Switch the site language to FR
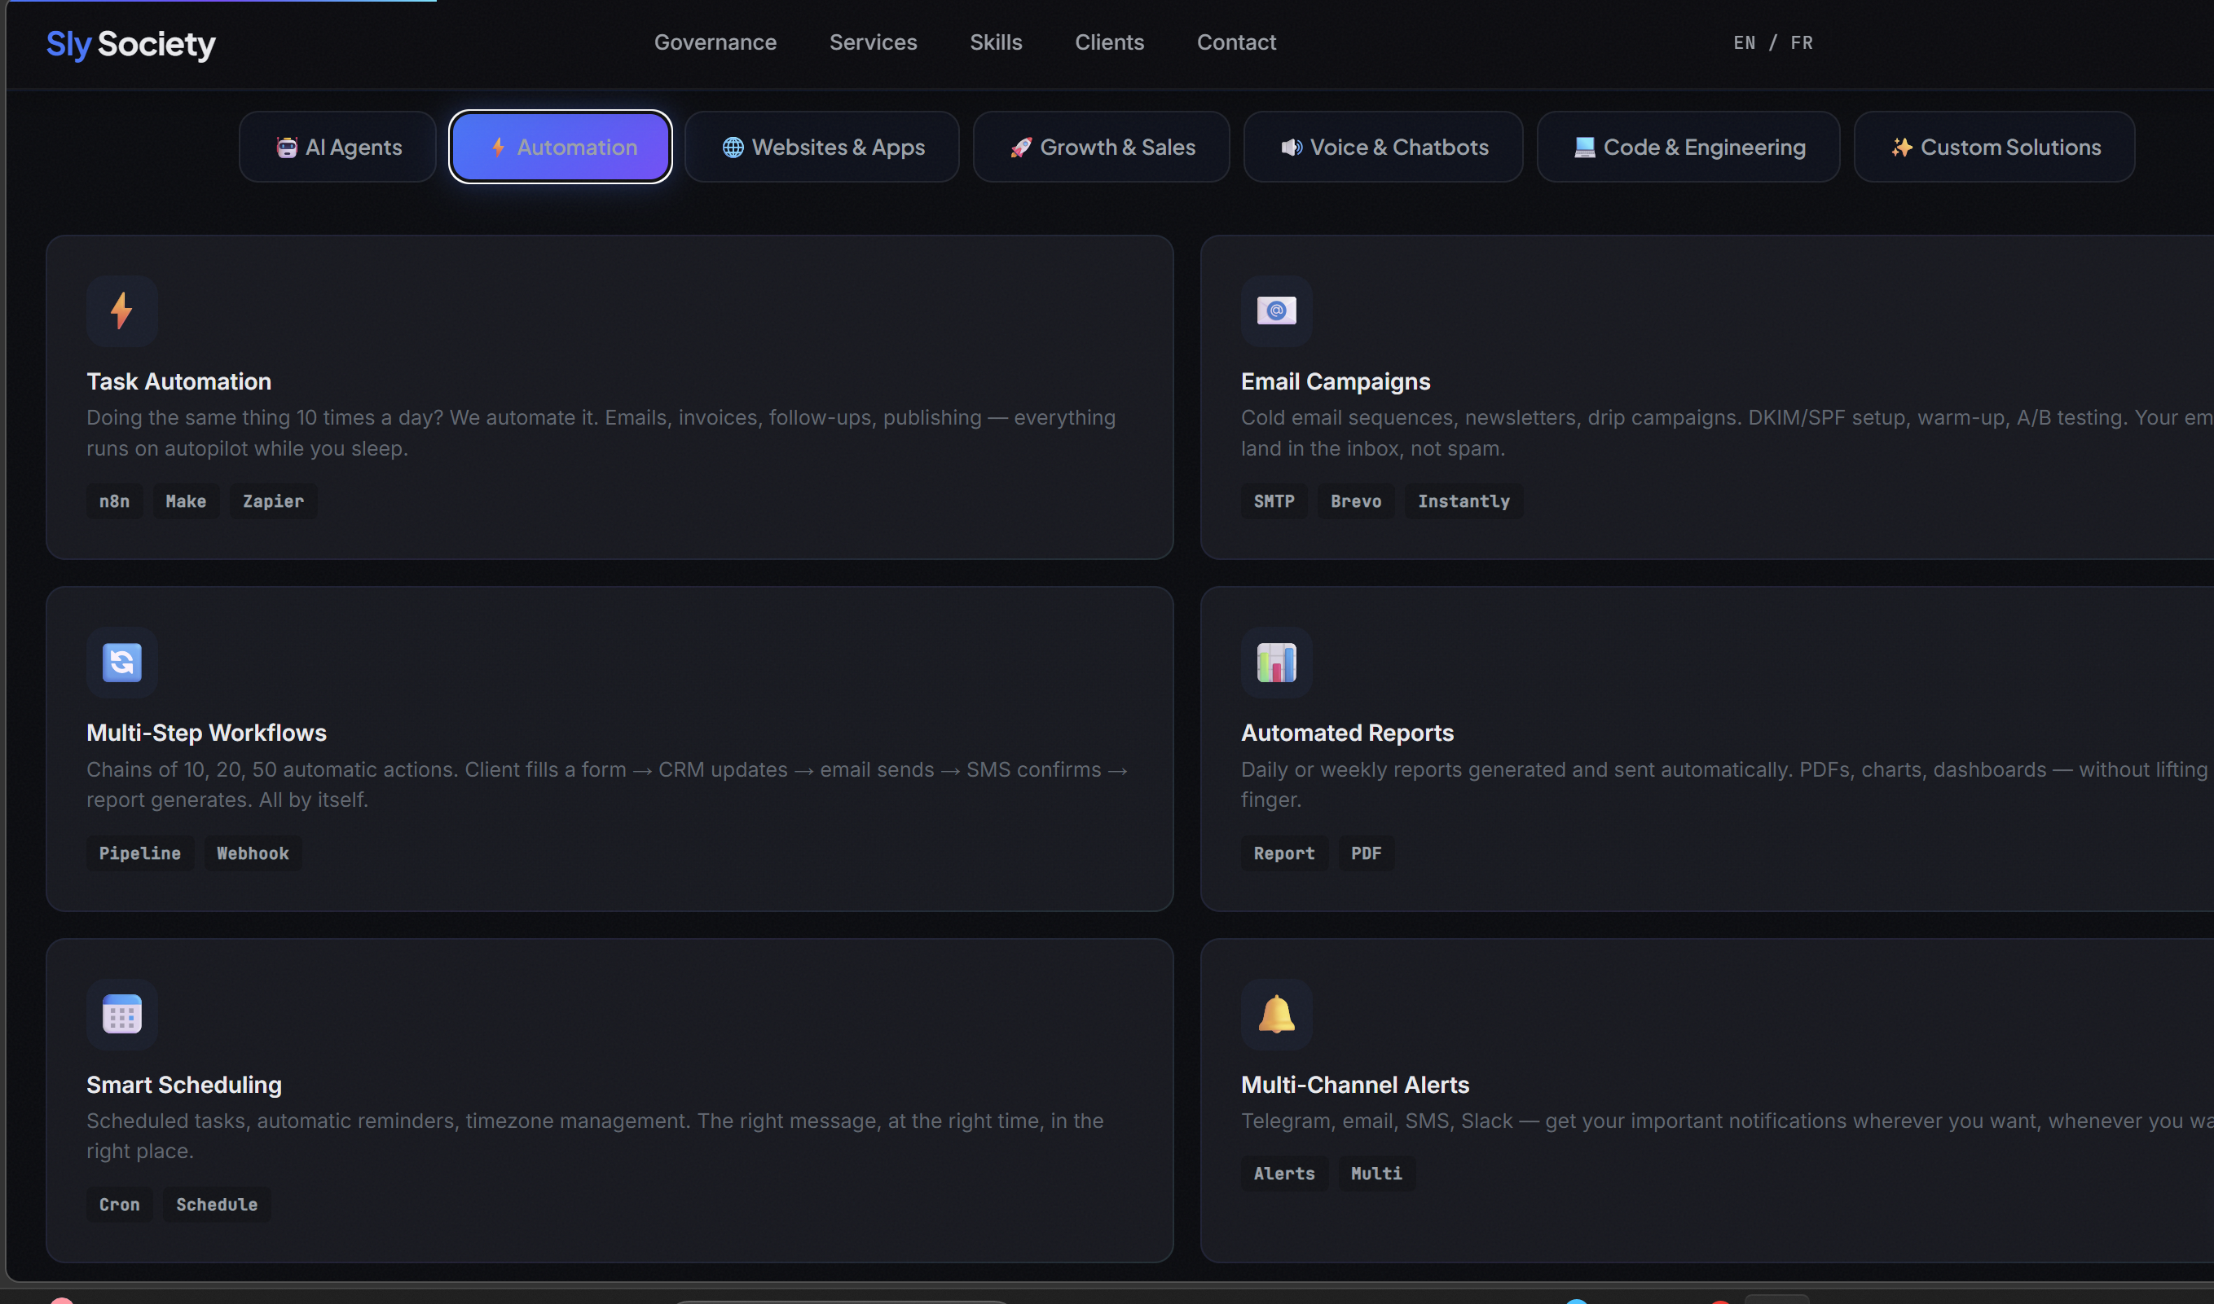 click(x=1801, y=43)
